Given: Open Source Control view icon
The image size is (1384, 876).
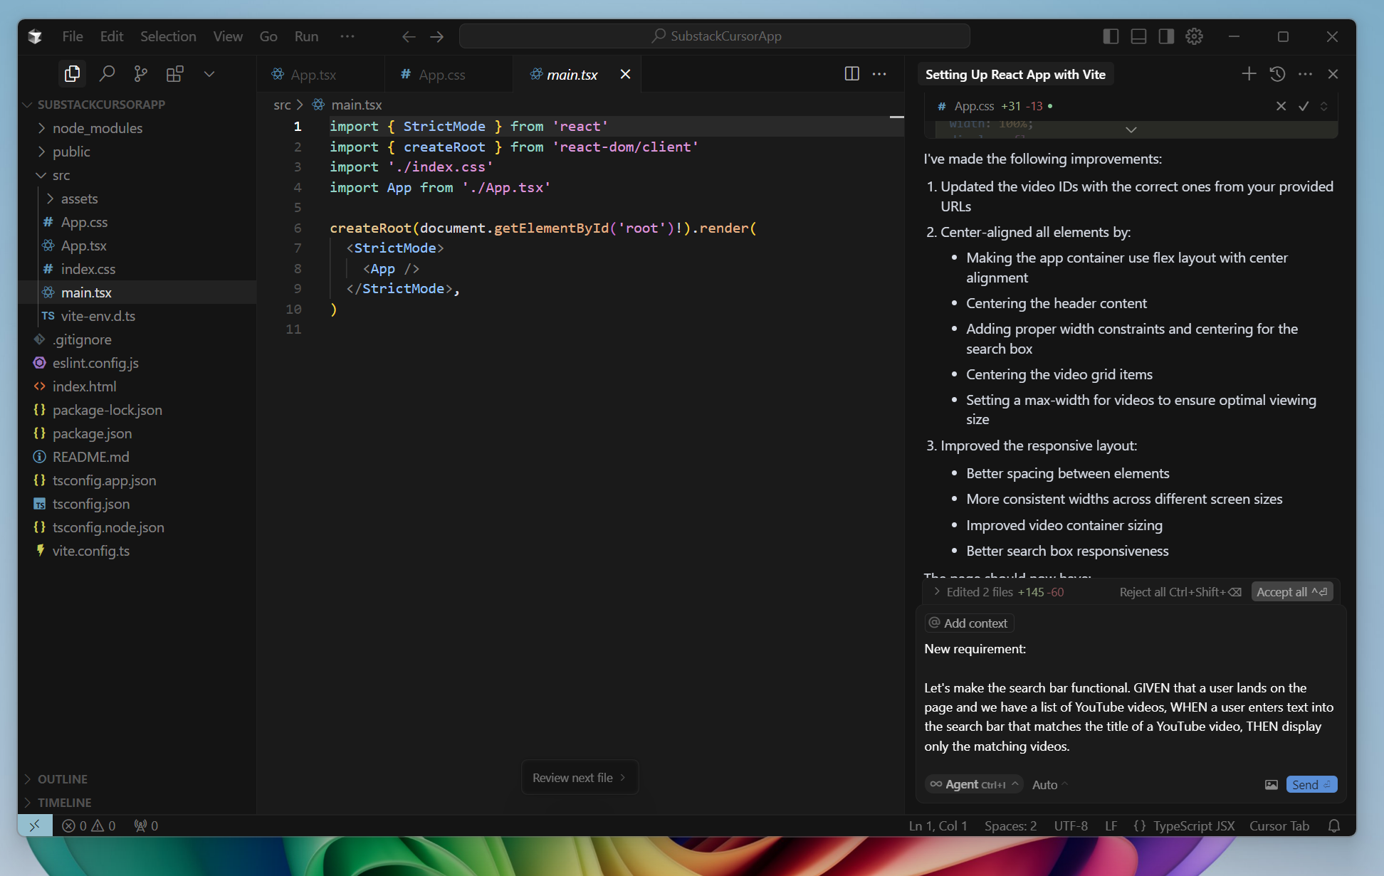Looking at the screenshot, I should tap(141, 74).
